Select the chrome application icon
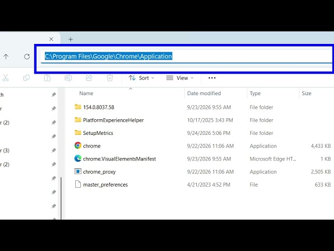 78,145
